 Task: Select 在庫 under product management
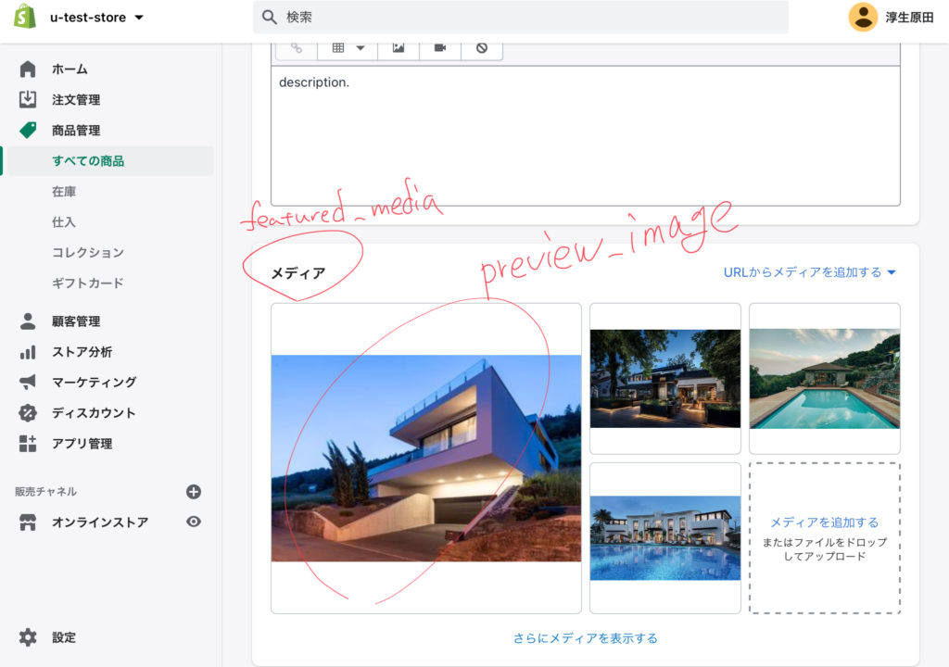click(64, 192)
